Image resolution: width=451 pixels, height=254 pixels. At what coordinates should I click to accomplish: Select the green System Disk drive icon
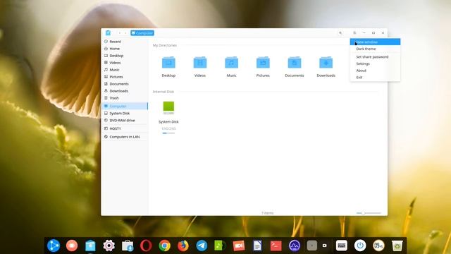click(x=168, y=108)
